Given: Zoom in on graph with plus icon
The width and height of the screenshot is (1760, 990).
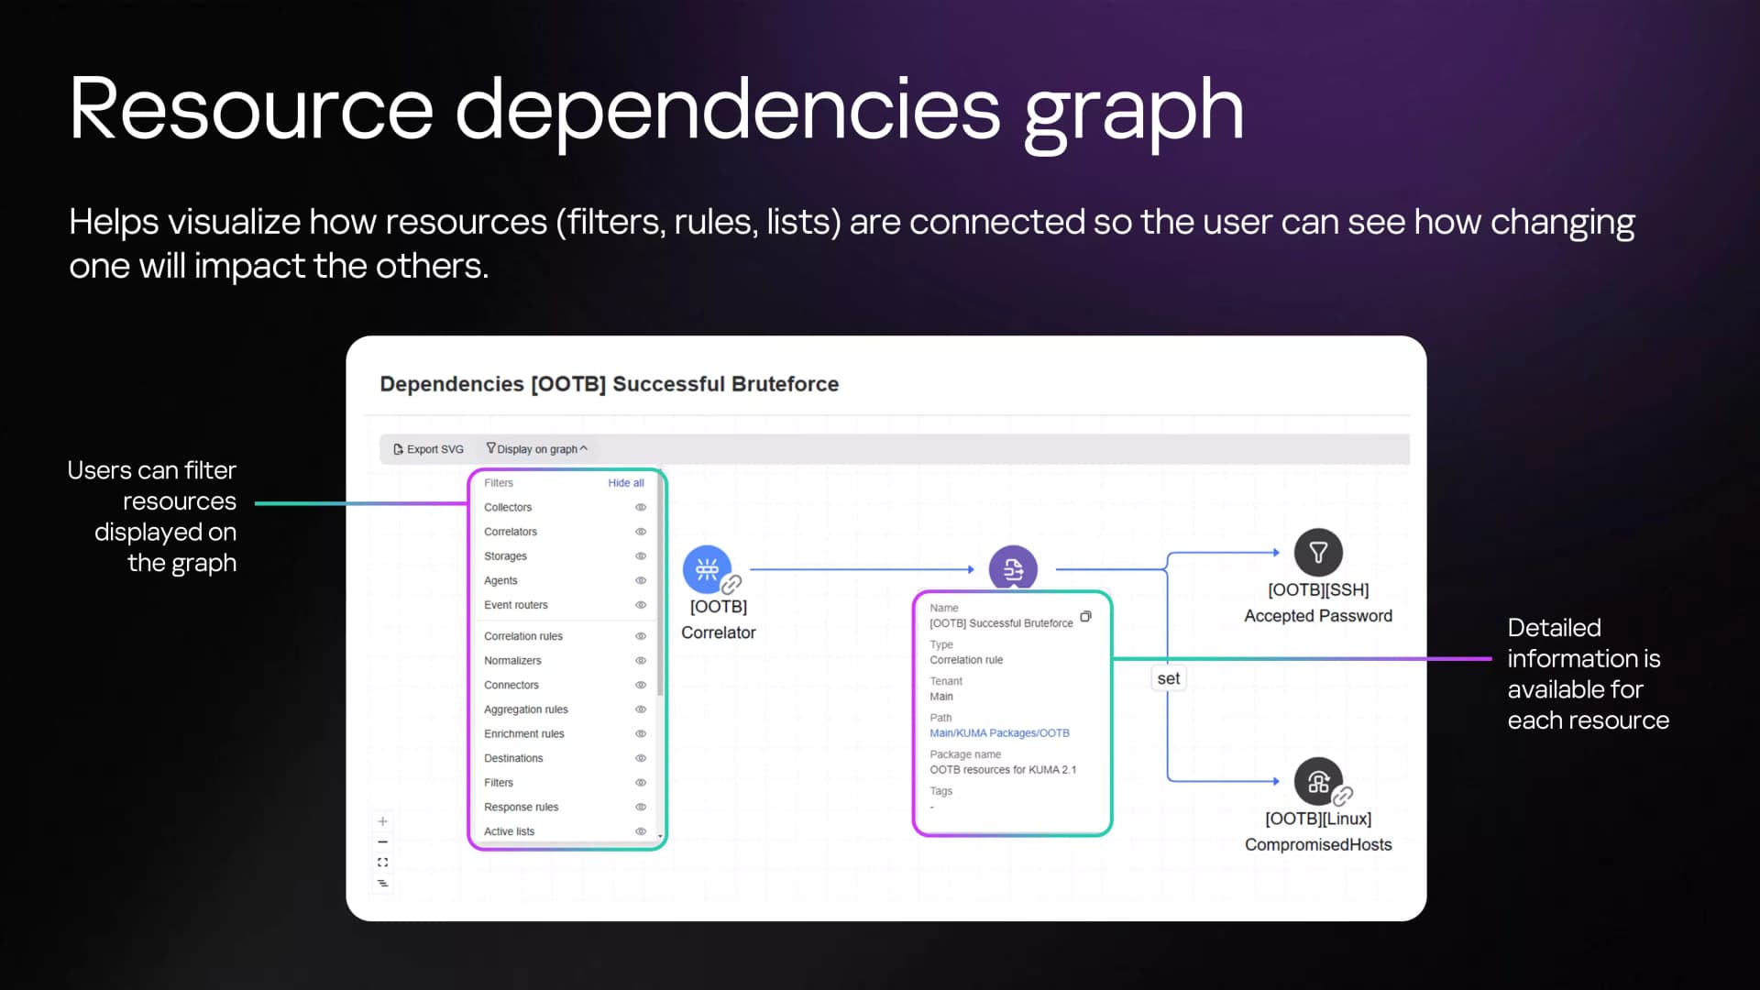Looking at the screenshot, I should 383,821.
